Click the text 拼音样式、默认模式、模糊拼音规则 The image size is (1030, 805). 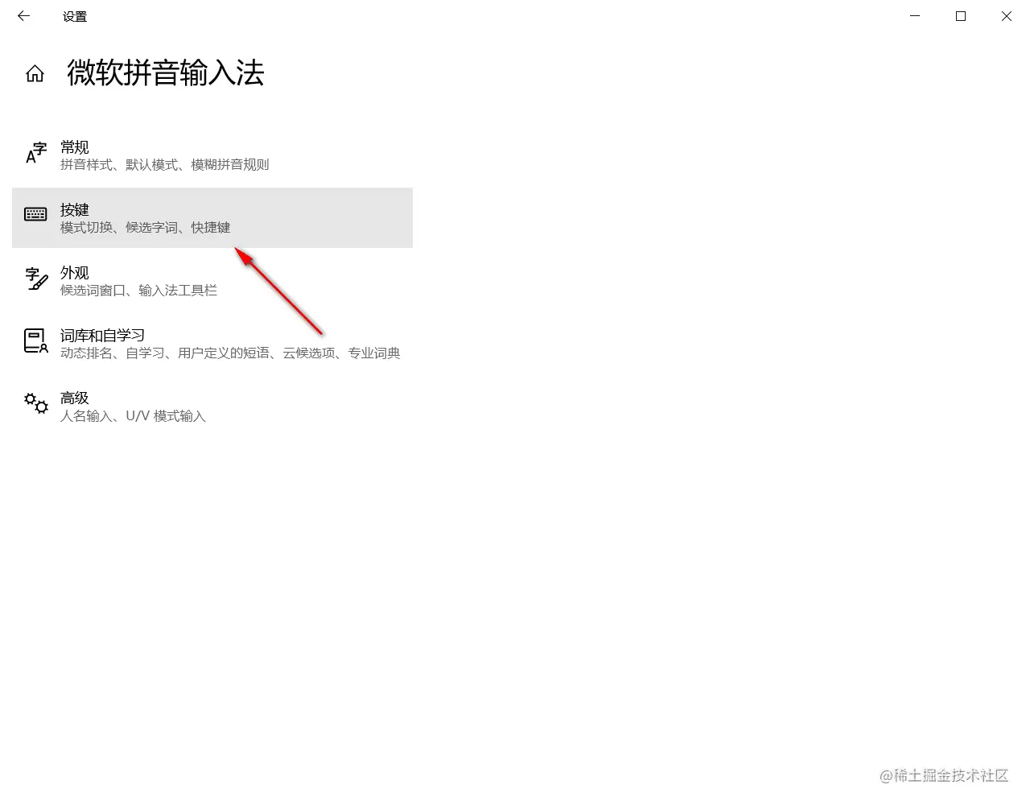164,165
